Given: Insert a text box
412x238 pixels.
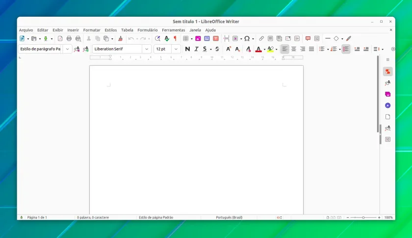Looking at the screenshot, I should (216, 39).
